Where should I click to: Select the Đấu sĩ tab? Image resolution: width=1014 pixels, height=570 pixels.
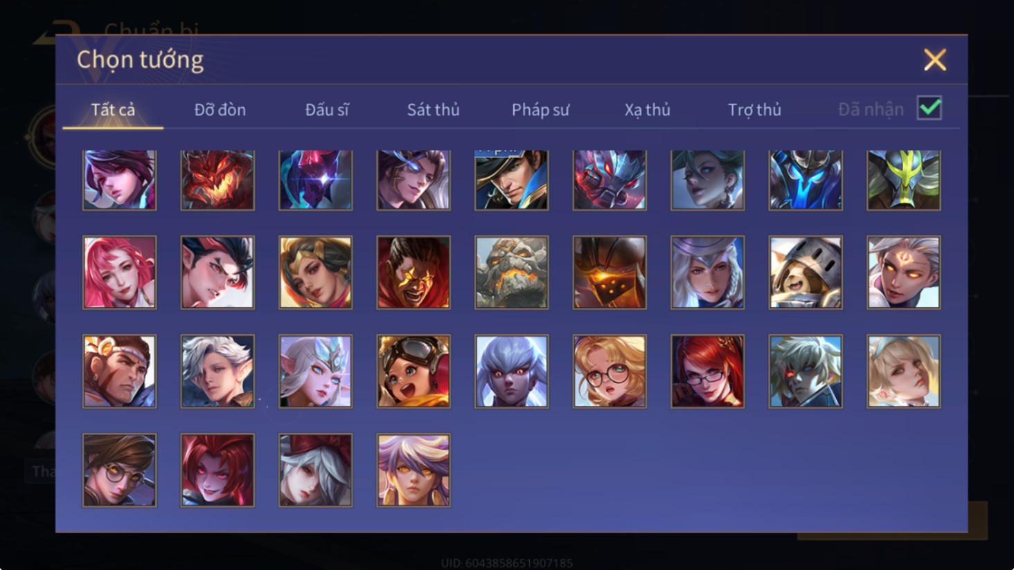[327, 110]
